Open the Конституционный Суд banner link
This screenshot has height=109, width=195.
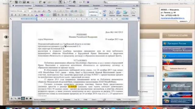click(177, 50)
